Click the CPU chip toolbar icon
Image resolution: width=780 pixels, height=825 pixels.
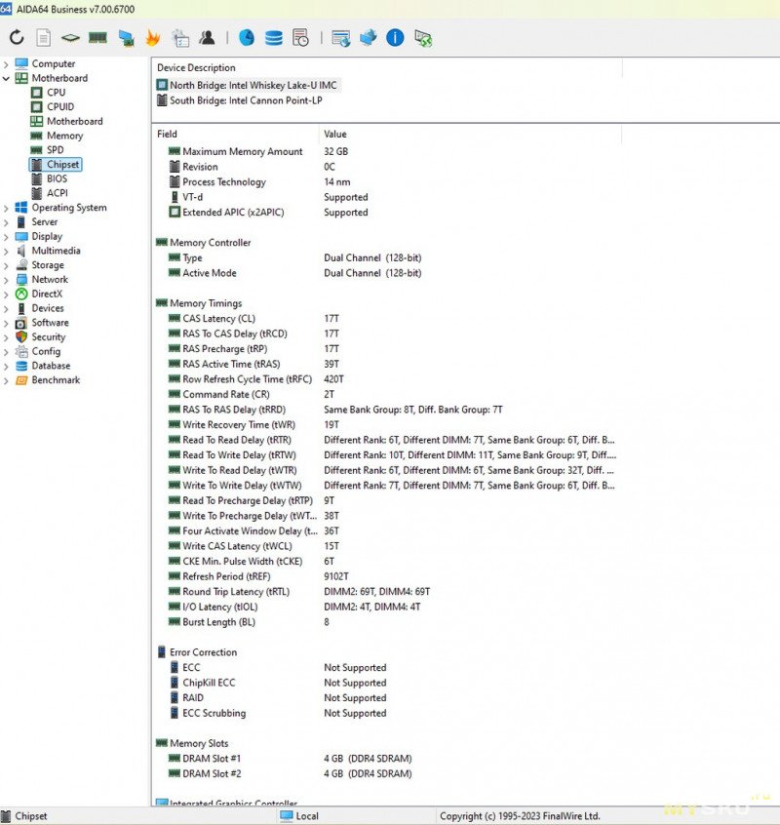point(70,38)
